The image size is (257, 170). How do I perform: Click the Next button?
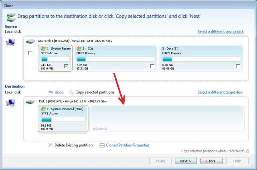coord(186,161)
